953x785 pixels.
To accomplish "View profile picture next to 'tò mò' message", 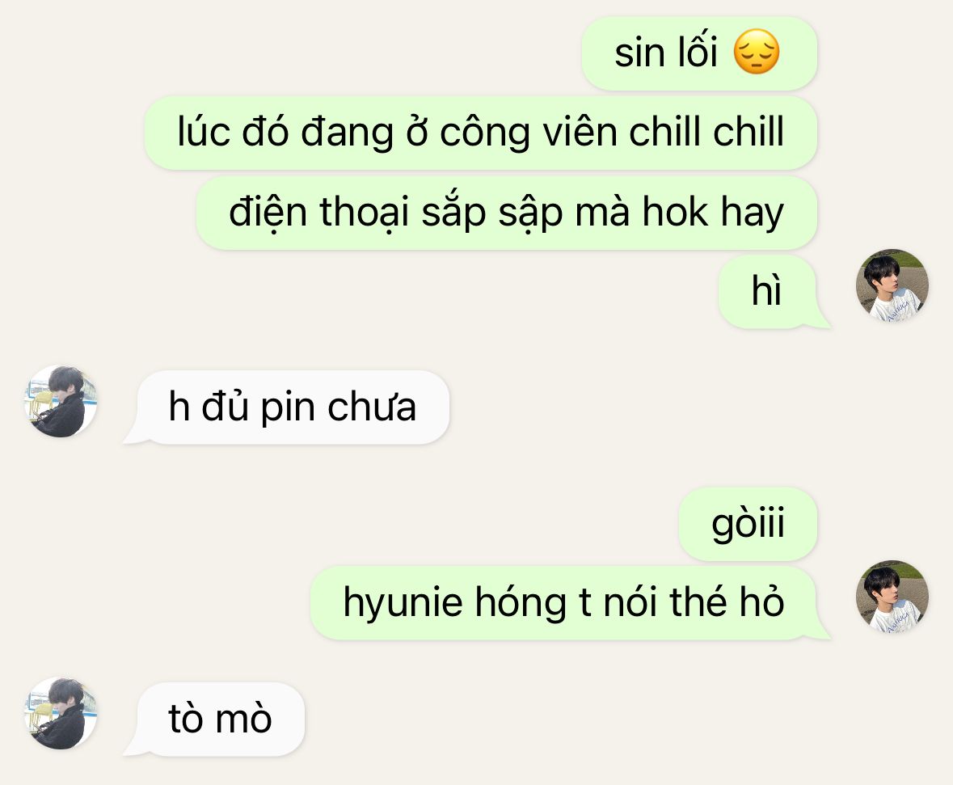I will click(x=60, y=713).
